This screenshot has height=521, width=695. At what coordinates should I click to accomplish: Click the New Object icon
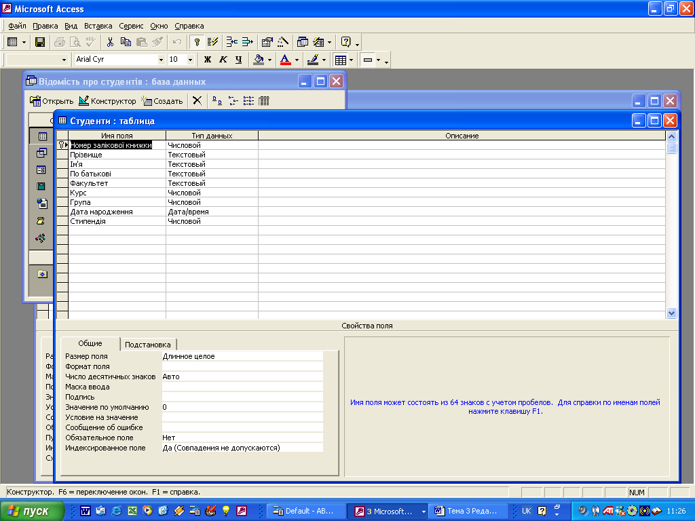click(x=319, y=42)
